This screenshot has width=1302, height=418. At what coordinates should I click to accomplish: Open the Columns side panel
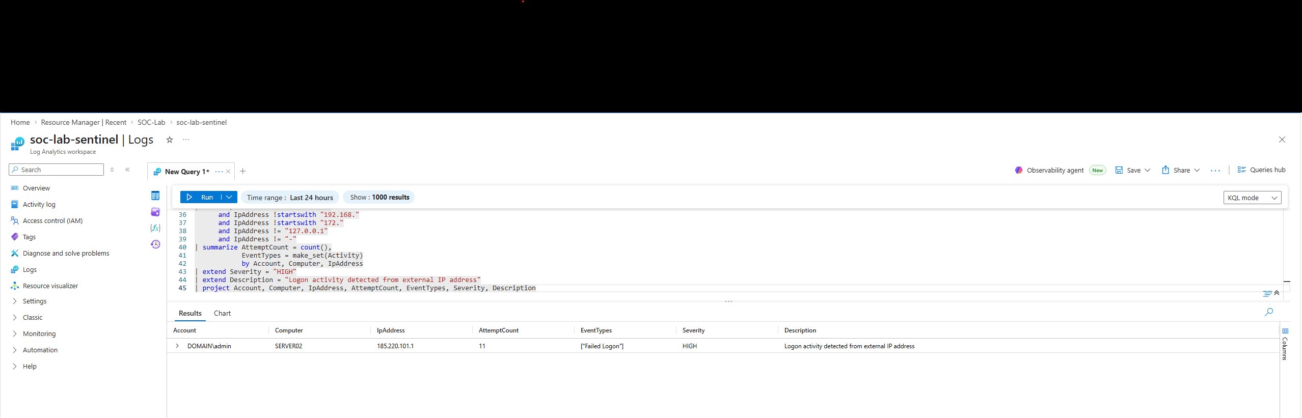point(1285,345)
